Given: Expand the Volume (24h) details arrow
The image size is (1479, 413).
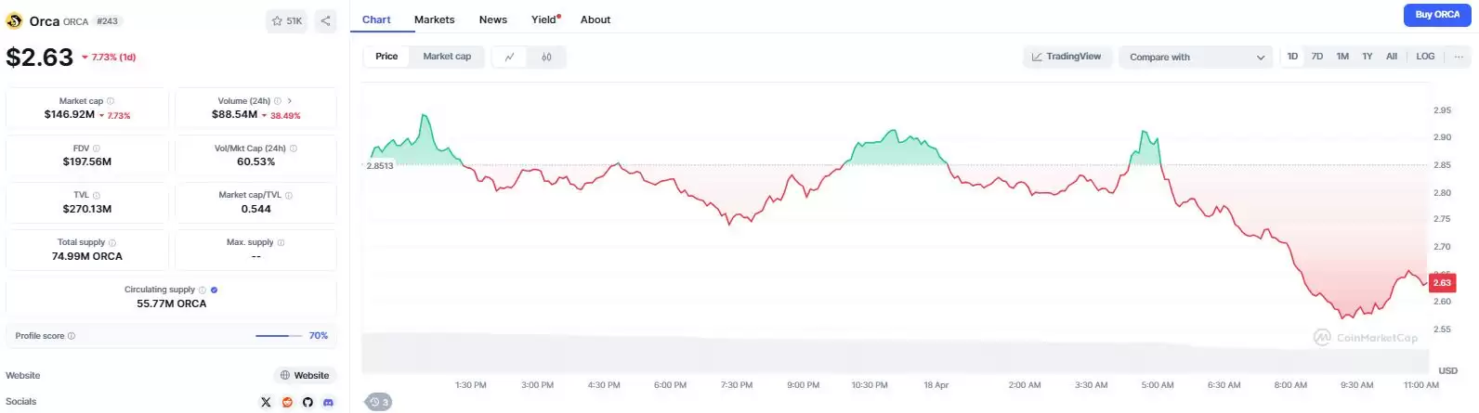Looking at the screenshot, I should [x=290, y=101].
